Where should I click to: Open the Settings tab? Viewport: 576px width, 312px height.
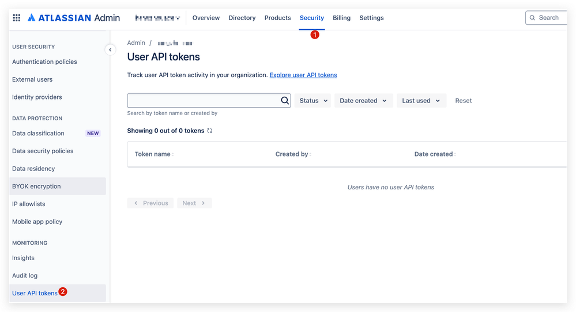coord(371,18)
